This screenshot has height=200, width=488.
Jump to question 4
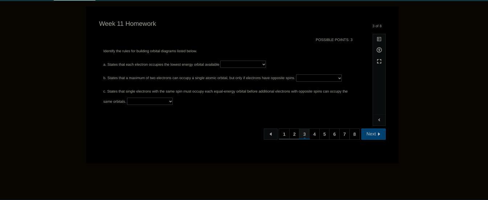point(314,134)
